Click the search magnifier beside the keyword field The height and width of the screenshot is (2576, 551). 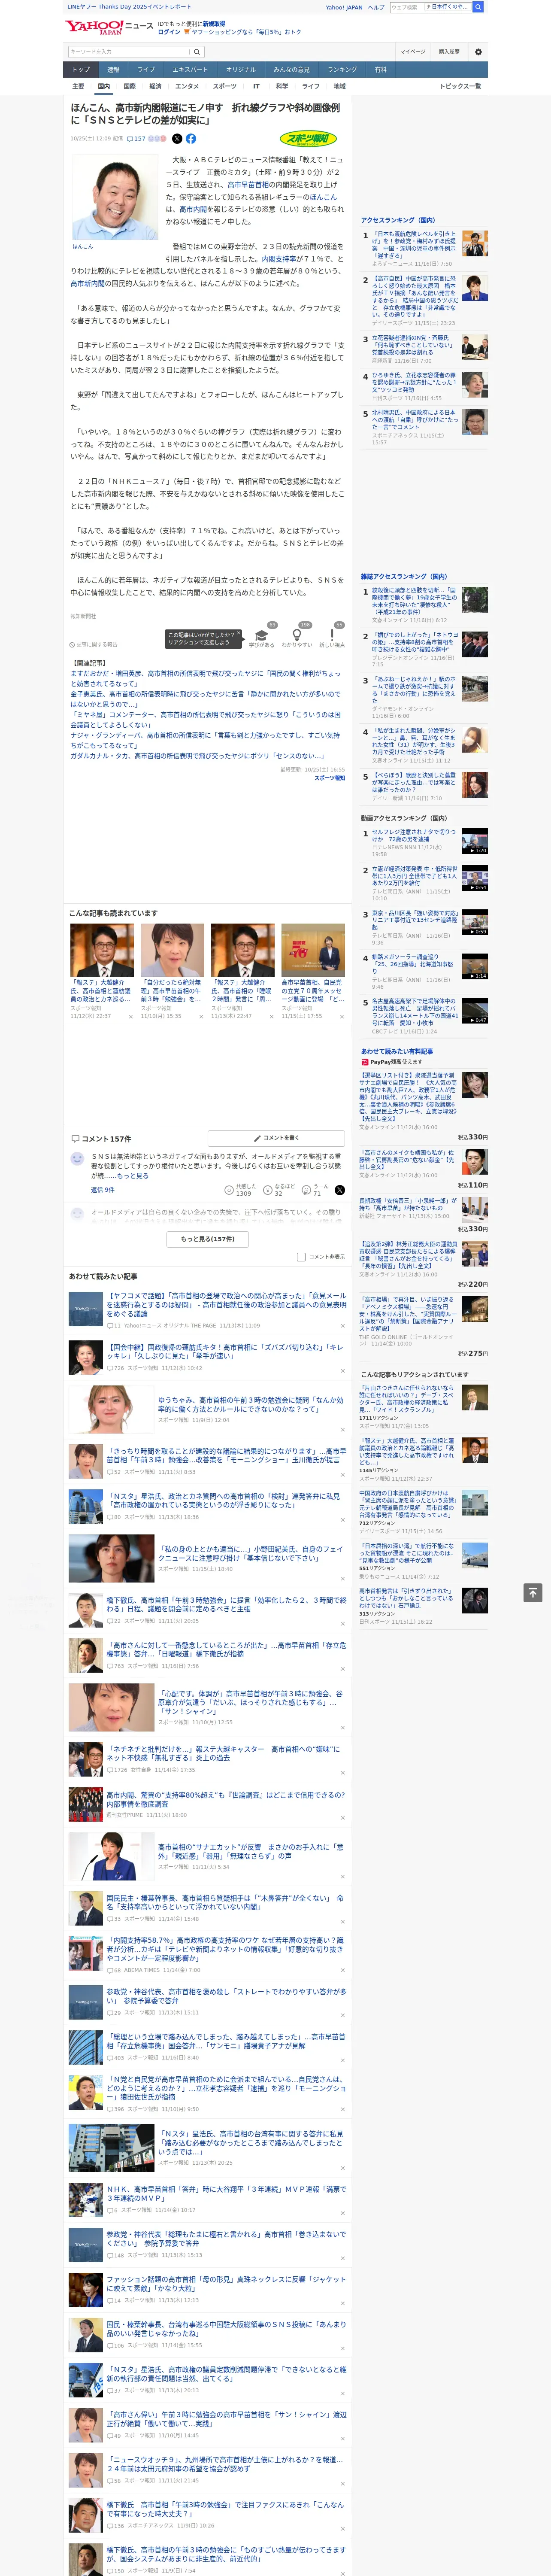pyautogui.click(x=197, y=52)
